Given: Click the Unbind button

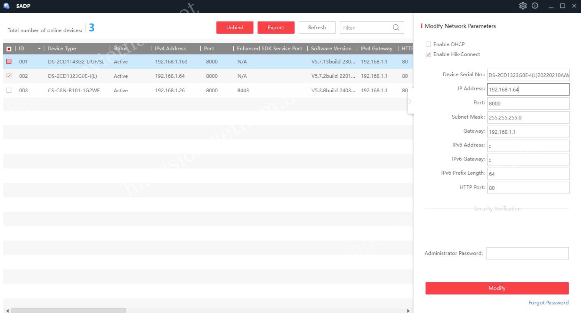Looking at the screenshot, I should (x=235, y=28).
